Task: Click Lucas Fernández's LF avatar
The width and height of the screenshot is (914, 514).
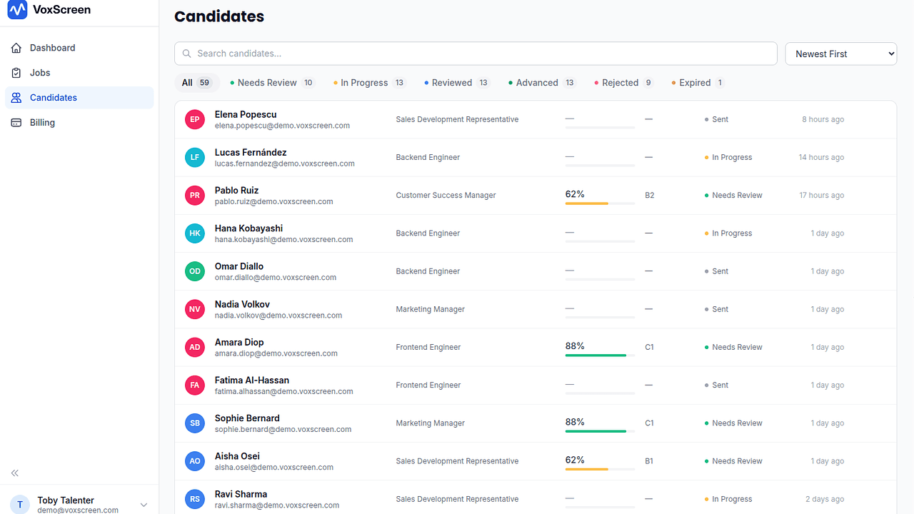Action: tap(195, 157)
